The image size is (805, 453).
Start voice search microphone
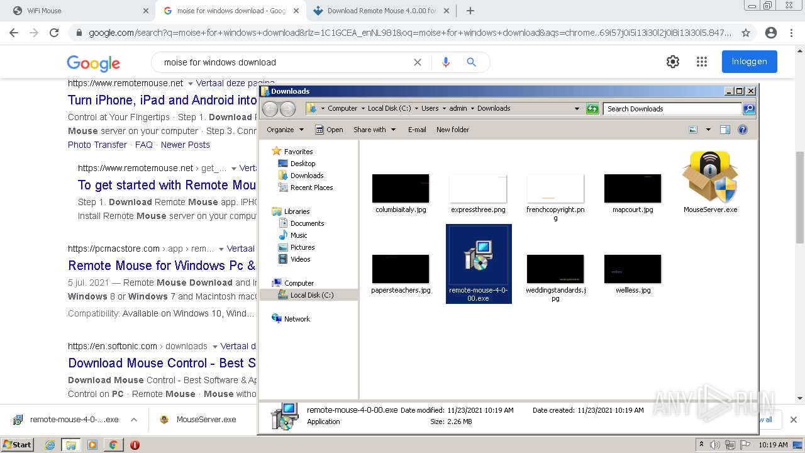click(446, 62)
